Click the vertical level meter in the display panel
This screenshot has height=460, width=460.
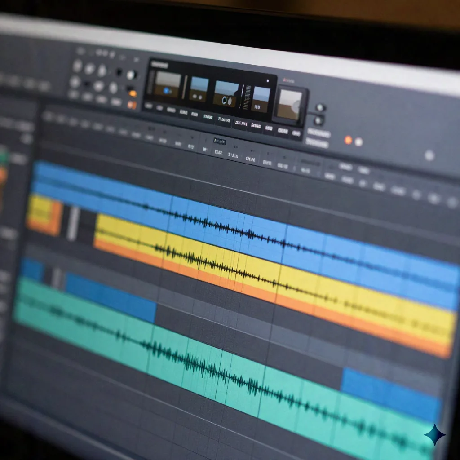pos(248,97)
